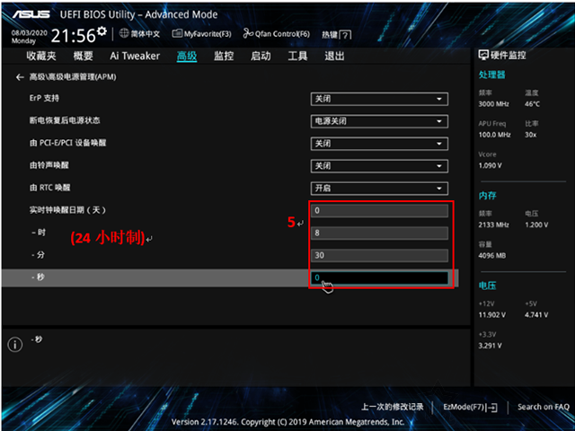Click the globe language icon 简体中文

click(x=124, y=33)
